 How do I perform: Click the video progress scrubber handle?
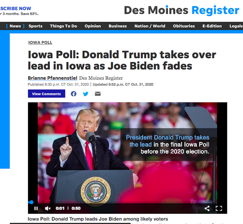pyautogui.click(x=32, y=202)
